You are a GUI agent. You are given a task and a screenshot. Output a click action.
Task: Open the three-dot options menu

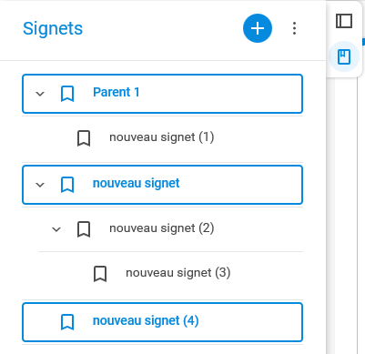(x=294, y=28)
